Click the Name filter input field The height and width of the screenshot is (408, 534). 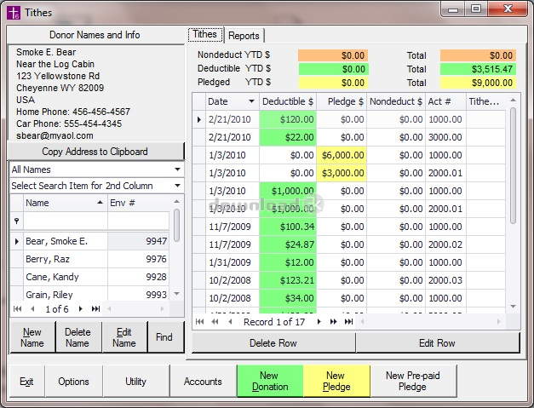tap(66, 221)
